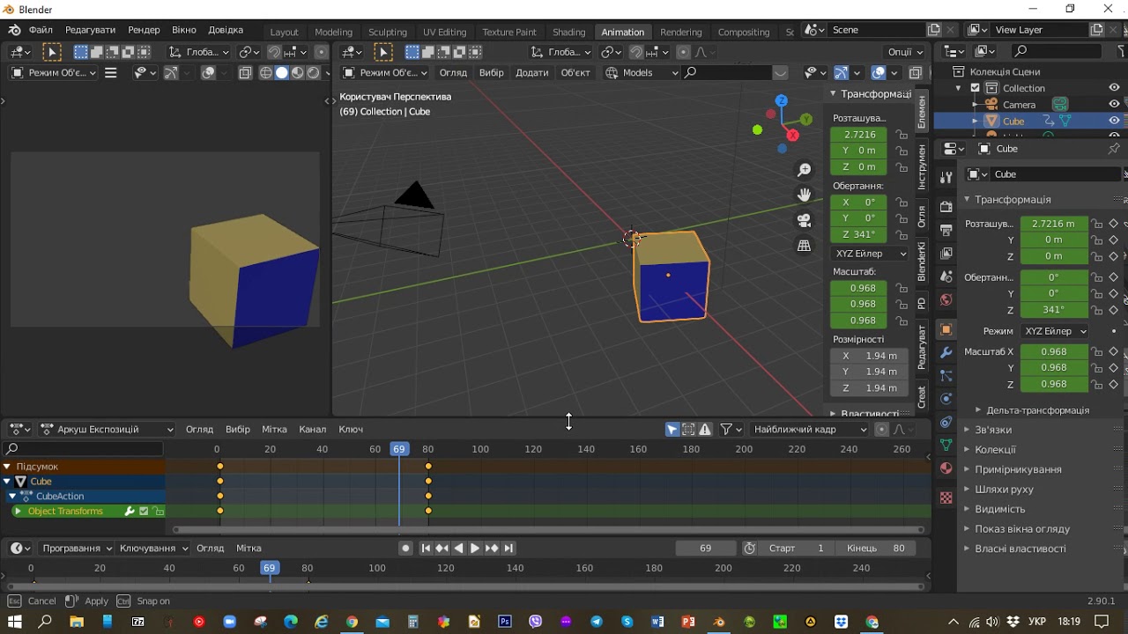Toggle lock on N-panel Location X
Viewport: 1128px width, 634px height.
[x=902, y=135]
